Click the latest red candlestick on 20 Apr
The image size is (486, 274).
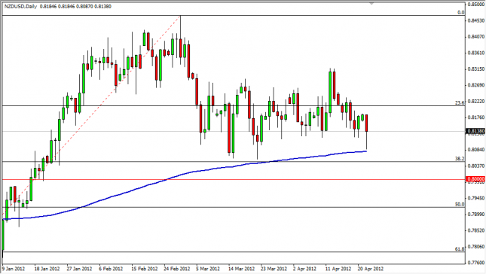point(367,123)
